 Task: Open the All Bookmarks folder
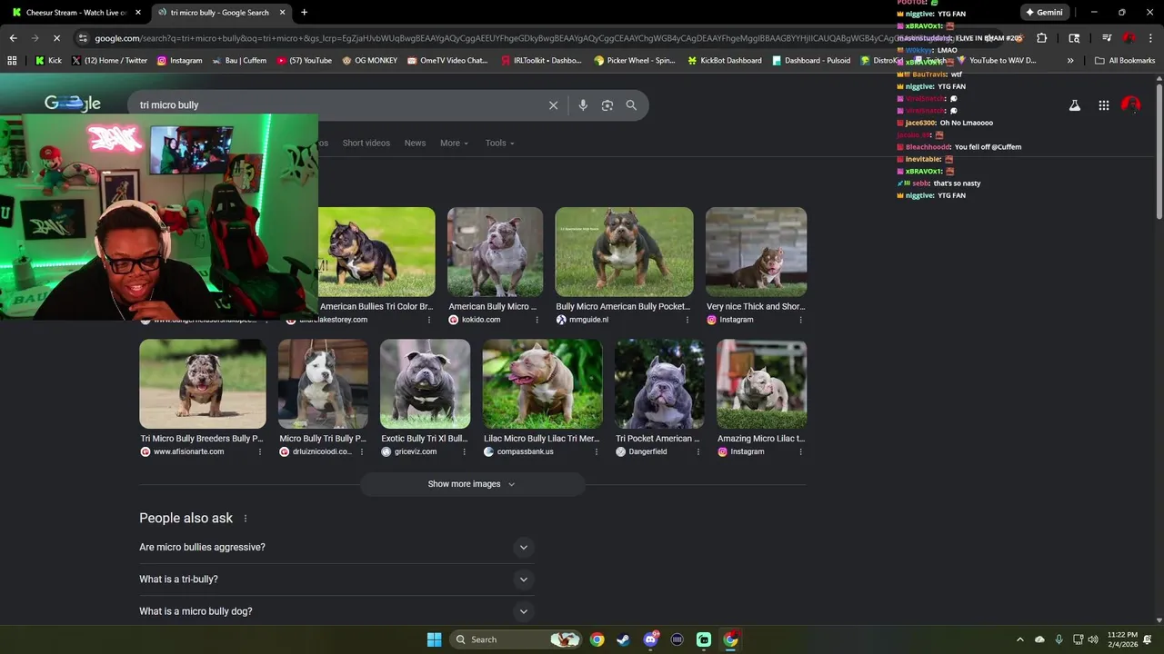(x=1125, y=61)
